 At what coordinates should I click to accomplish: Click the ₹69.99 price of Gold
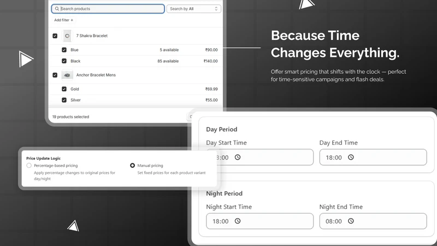[x=211, y=89]
